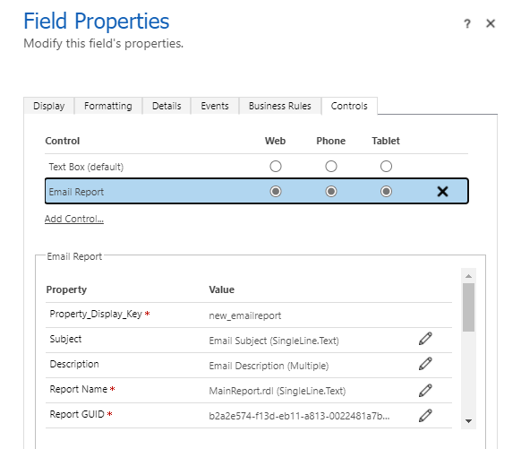
Task: Click the Add Control link
Action: point(74,219)
